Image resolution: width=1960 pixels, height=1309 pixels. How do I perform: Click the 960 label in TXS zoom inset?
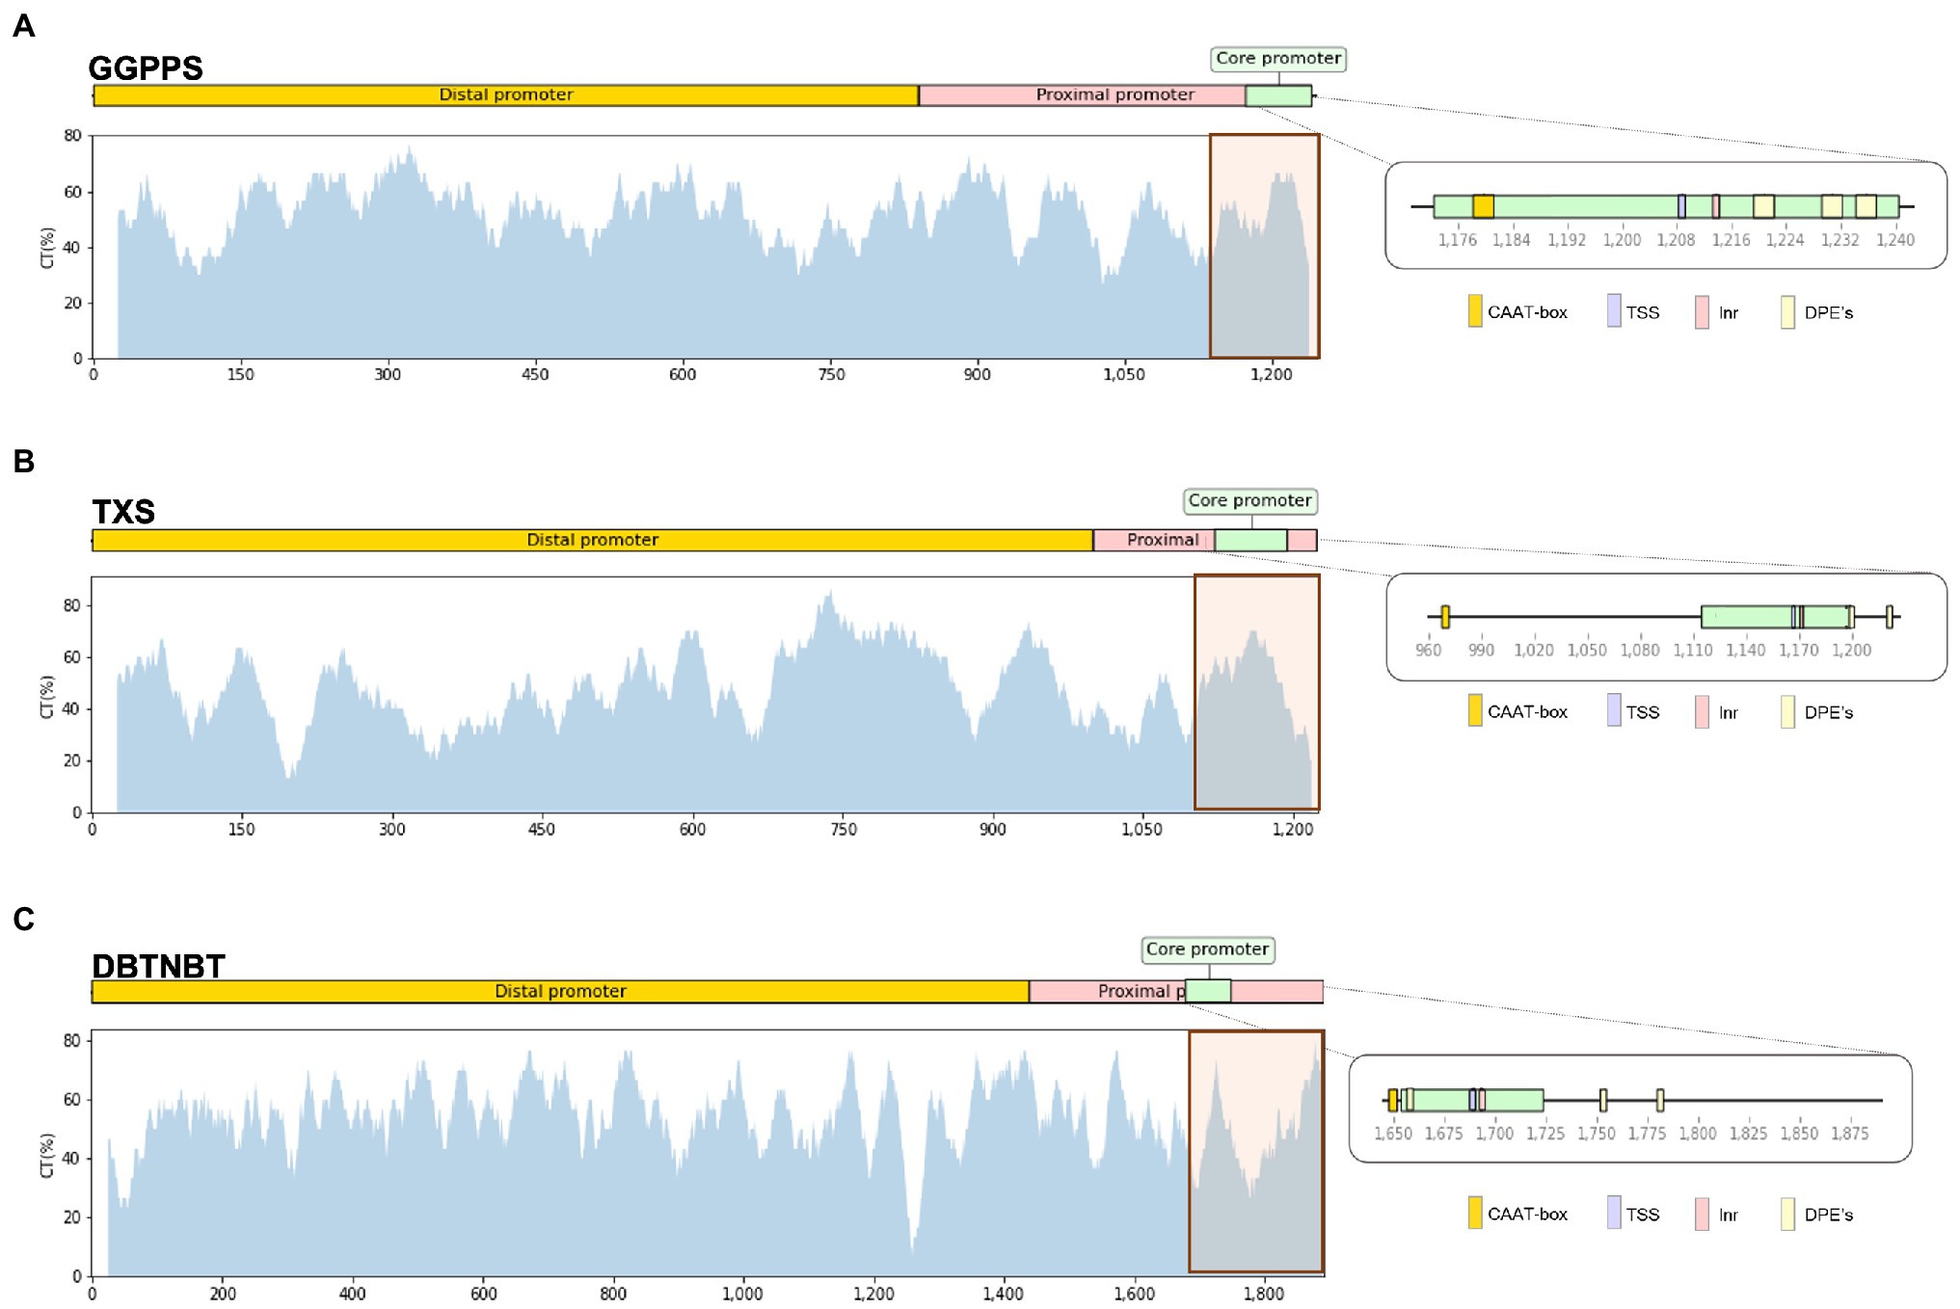[x=1428, y=651]
